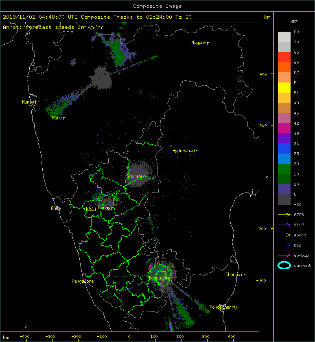Viewport: 315px width, 342px height.
Task: Click the -200 tick on the right vertical axis
Action: 261,229
